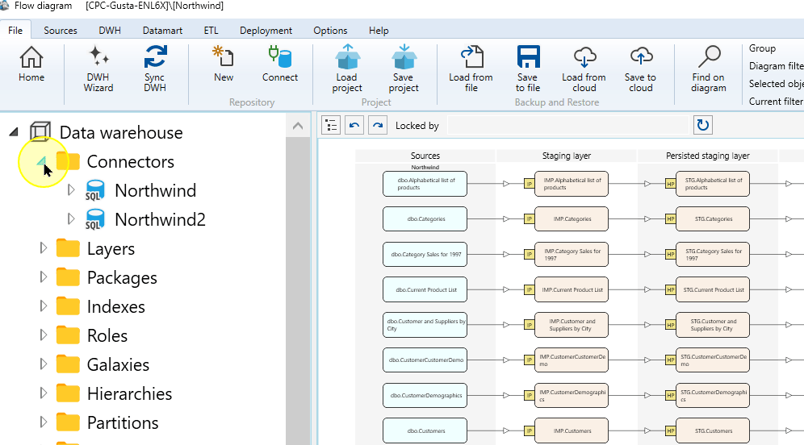Open the Sources tab

tap(61, 30)
